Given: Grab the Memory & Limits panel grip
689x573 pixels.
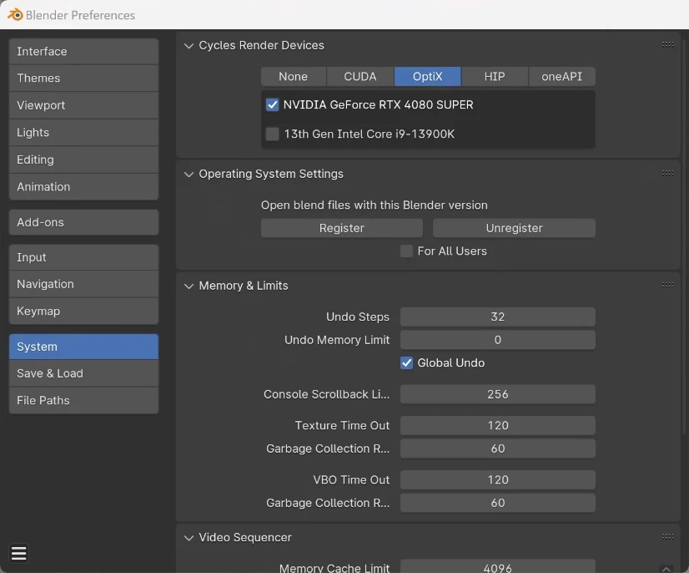Looking at the screenshot, I should [667, 285].
